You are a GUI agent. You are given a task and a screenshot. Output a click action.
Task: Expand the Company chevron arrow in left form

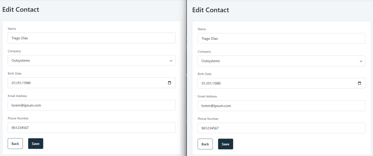(171, 61)
